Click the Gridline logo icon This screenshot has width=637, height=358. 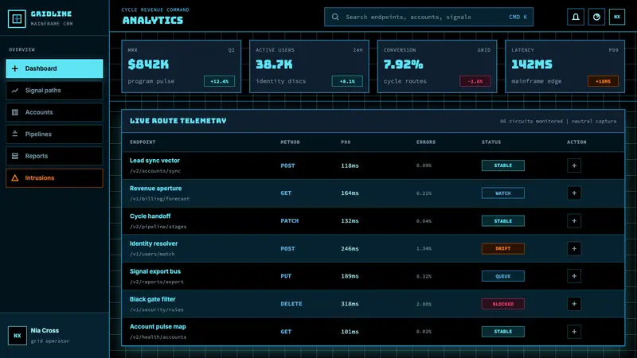click(x=17, y=18)
